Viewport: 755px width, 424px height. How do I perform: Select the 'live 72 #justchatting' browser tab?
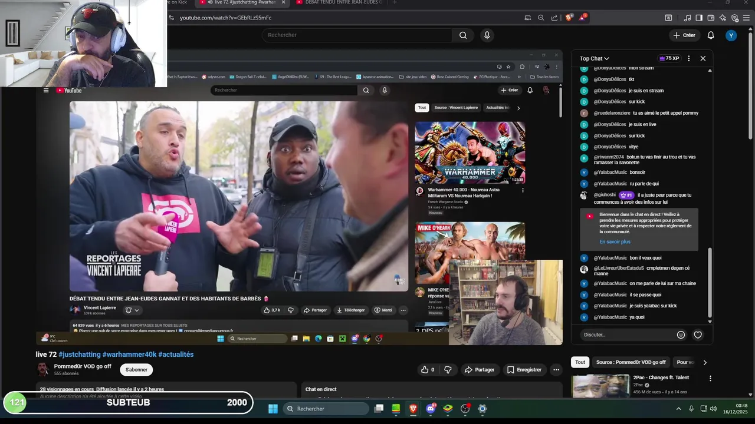click(x=241, y=2)
